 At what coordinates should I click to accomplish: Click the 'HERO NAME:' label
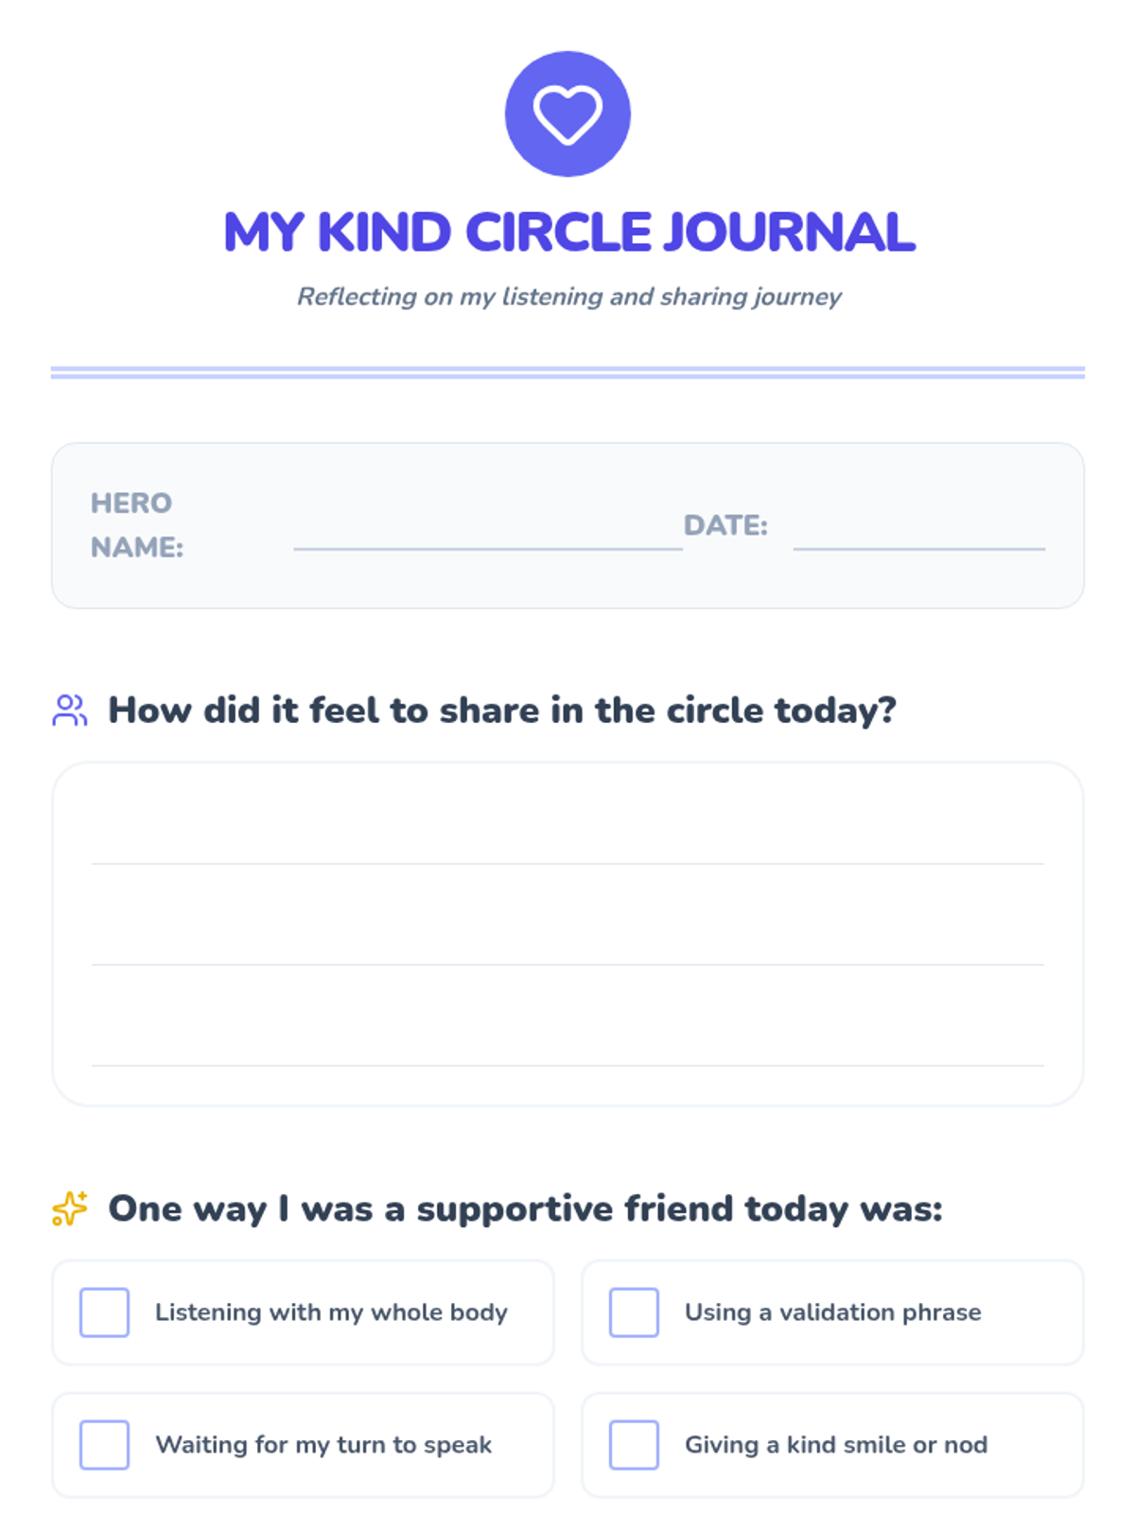136,525
